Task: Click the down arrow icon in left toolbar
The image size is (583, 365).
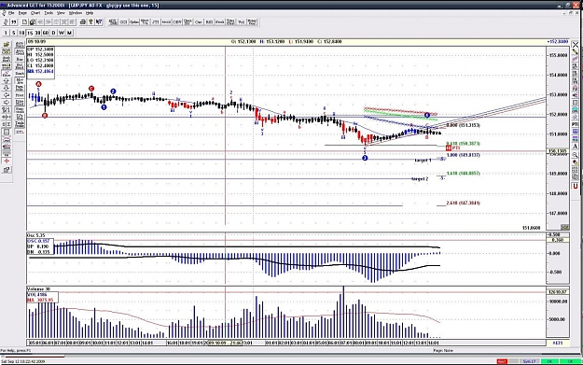Action: [x=7, y=88]
